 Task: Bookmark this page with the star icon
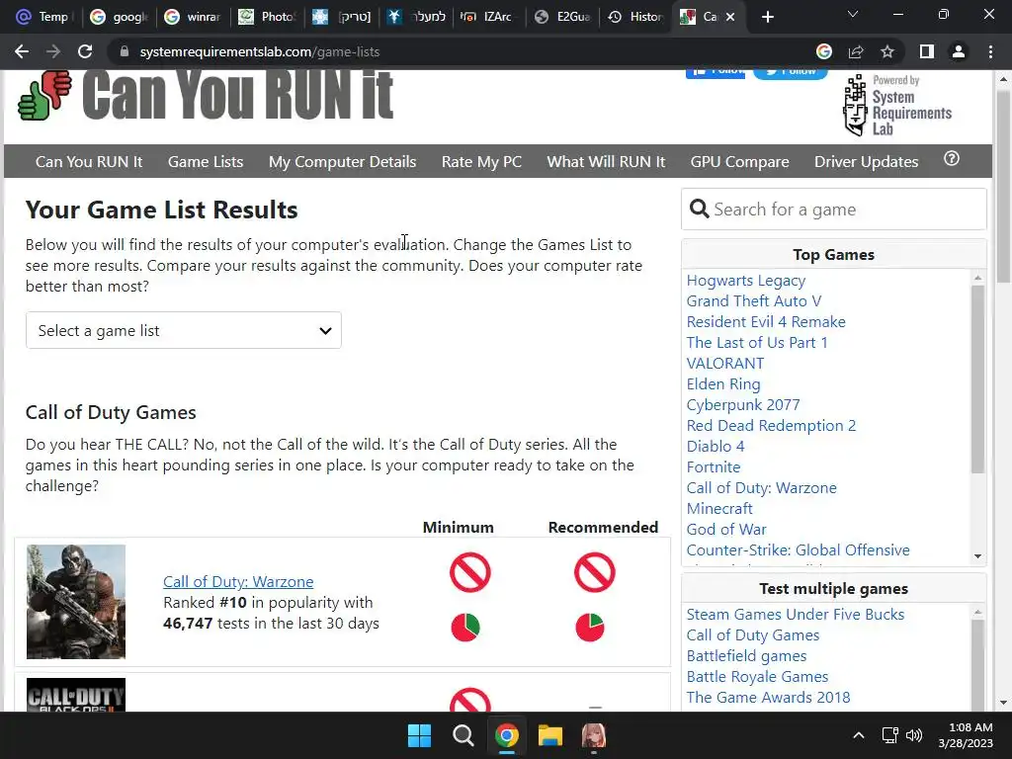tap(887, 51)
